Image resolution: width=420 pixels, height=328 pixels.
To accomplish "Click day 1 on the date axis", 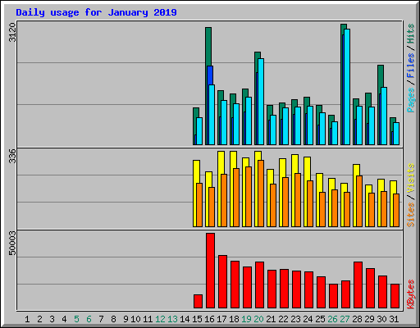I will (27, 319).
